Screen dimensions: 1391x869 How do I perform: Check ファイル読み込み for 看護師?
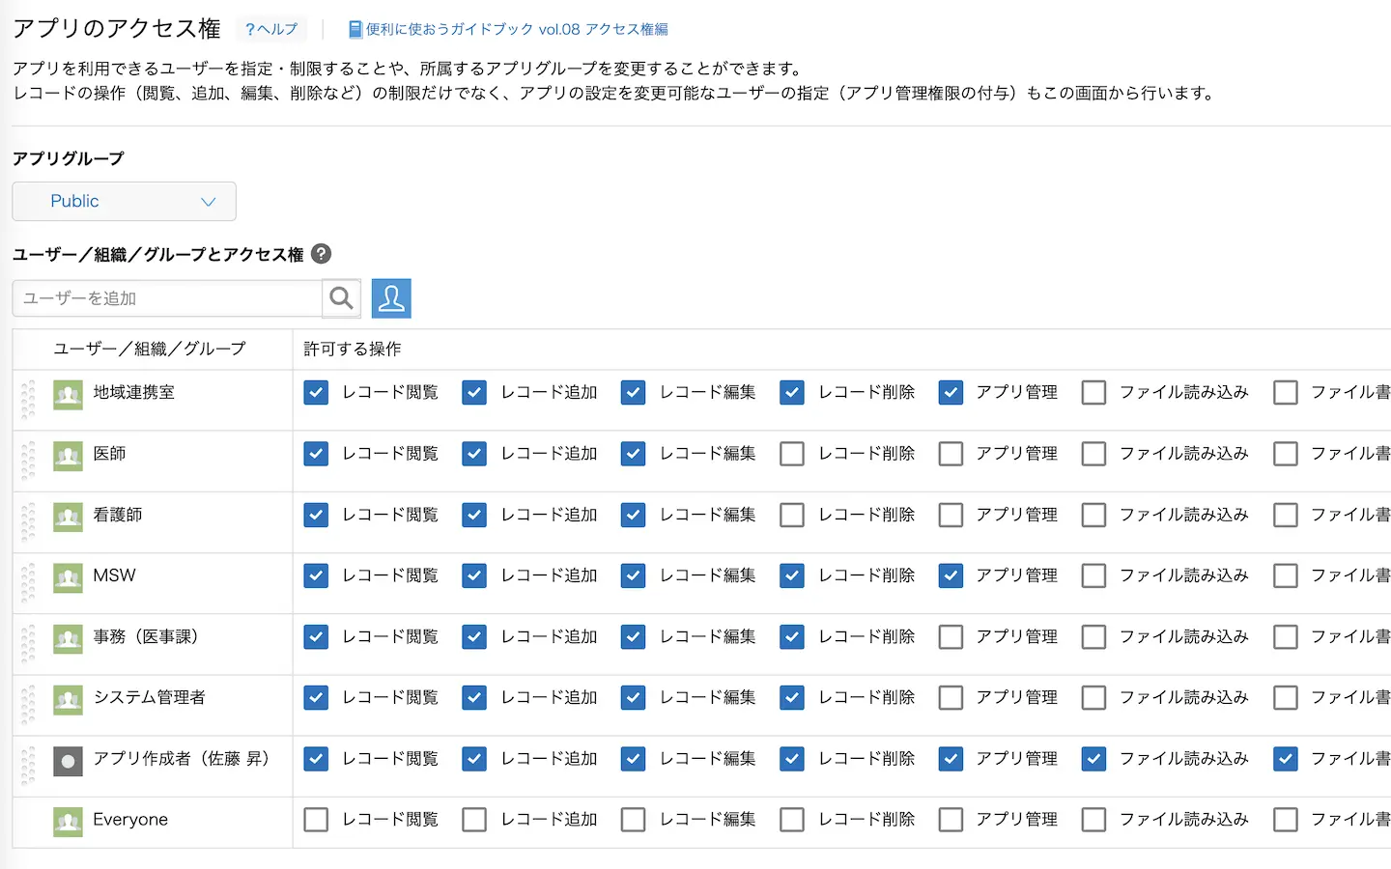pyautogui.click(x=1093, y=515)
